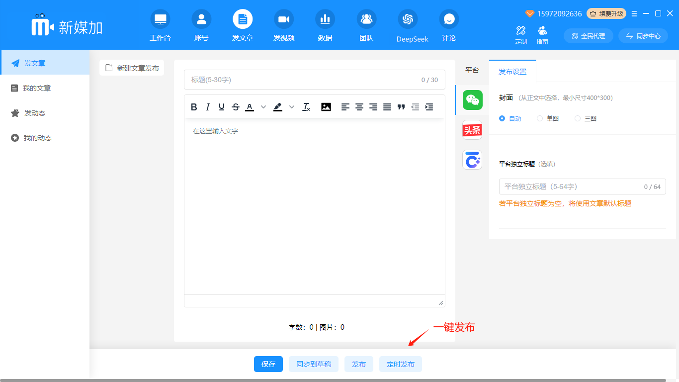Switch to the 发布设置 tab
679x382 pixels.
point(512,71)
